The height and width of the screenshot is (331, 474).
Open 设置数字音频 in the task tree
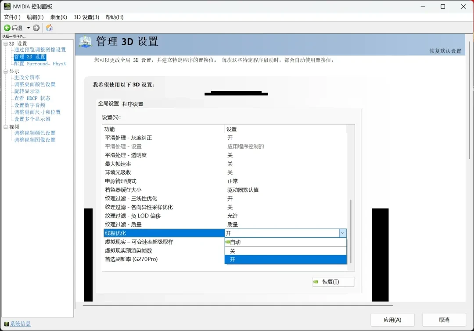coord(30,105)
